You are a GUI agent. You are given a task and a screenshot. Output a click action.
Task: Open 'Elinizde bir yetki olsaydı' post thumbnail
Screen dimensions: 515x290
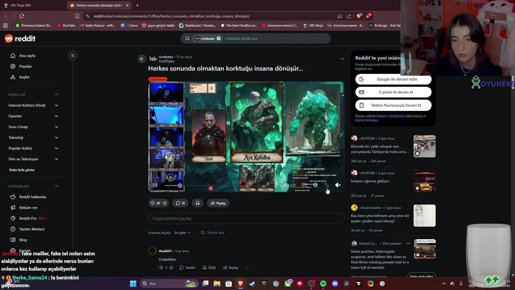pyautogui.click(x=424, y=146)
